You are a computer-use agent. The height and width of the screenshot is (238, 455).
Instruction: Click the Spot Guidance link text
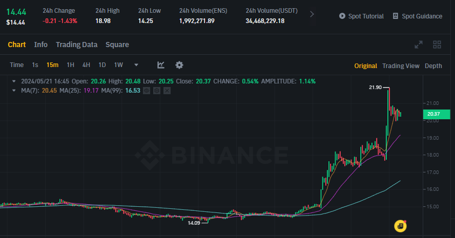click(x=422, y=16)
